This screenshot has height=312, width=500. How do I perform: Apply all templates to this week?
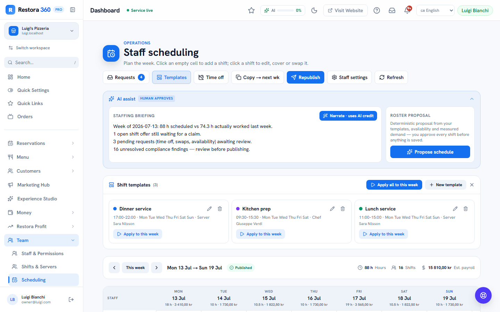(394, 185)
